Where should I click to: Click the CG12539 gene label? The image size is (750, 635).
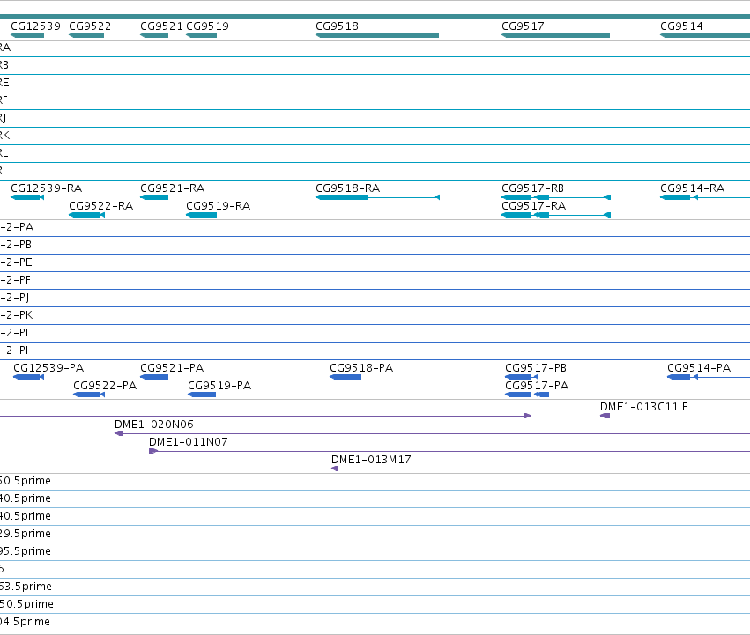35,26
